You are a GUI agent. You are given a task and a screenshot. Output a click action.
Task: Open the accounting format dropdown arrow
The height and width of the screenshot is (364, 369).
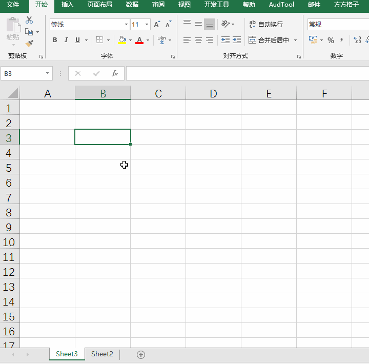pos(321,41)
